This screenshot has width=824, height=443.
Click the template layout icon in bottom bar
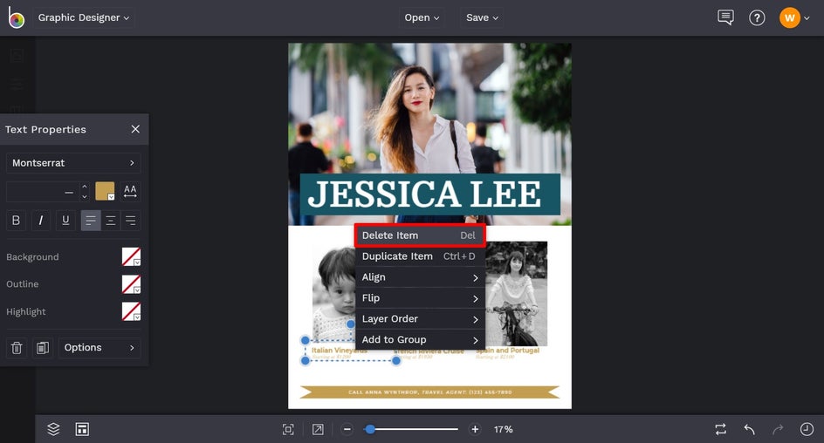pos(82,429)
